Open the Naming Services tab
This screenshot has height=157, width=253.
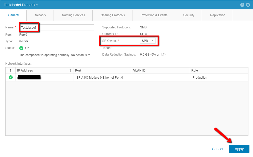pos(73,15)
